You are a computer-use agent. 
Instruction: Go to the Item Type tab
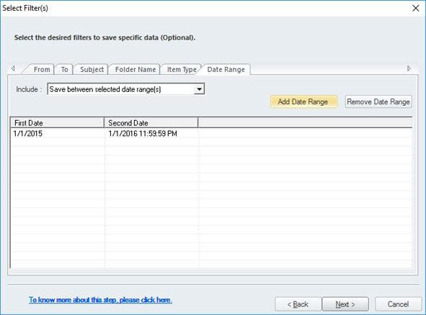pyautogui.click(x=182, y=69)
